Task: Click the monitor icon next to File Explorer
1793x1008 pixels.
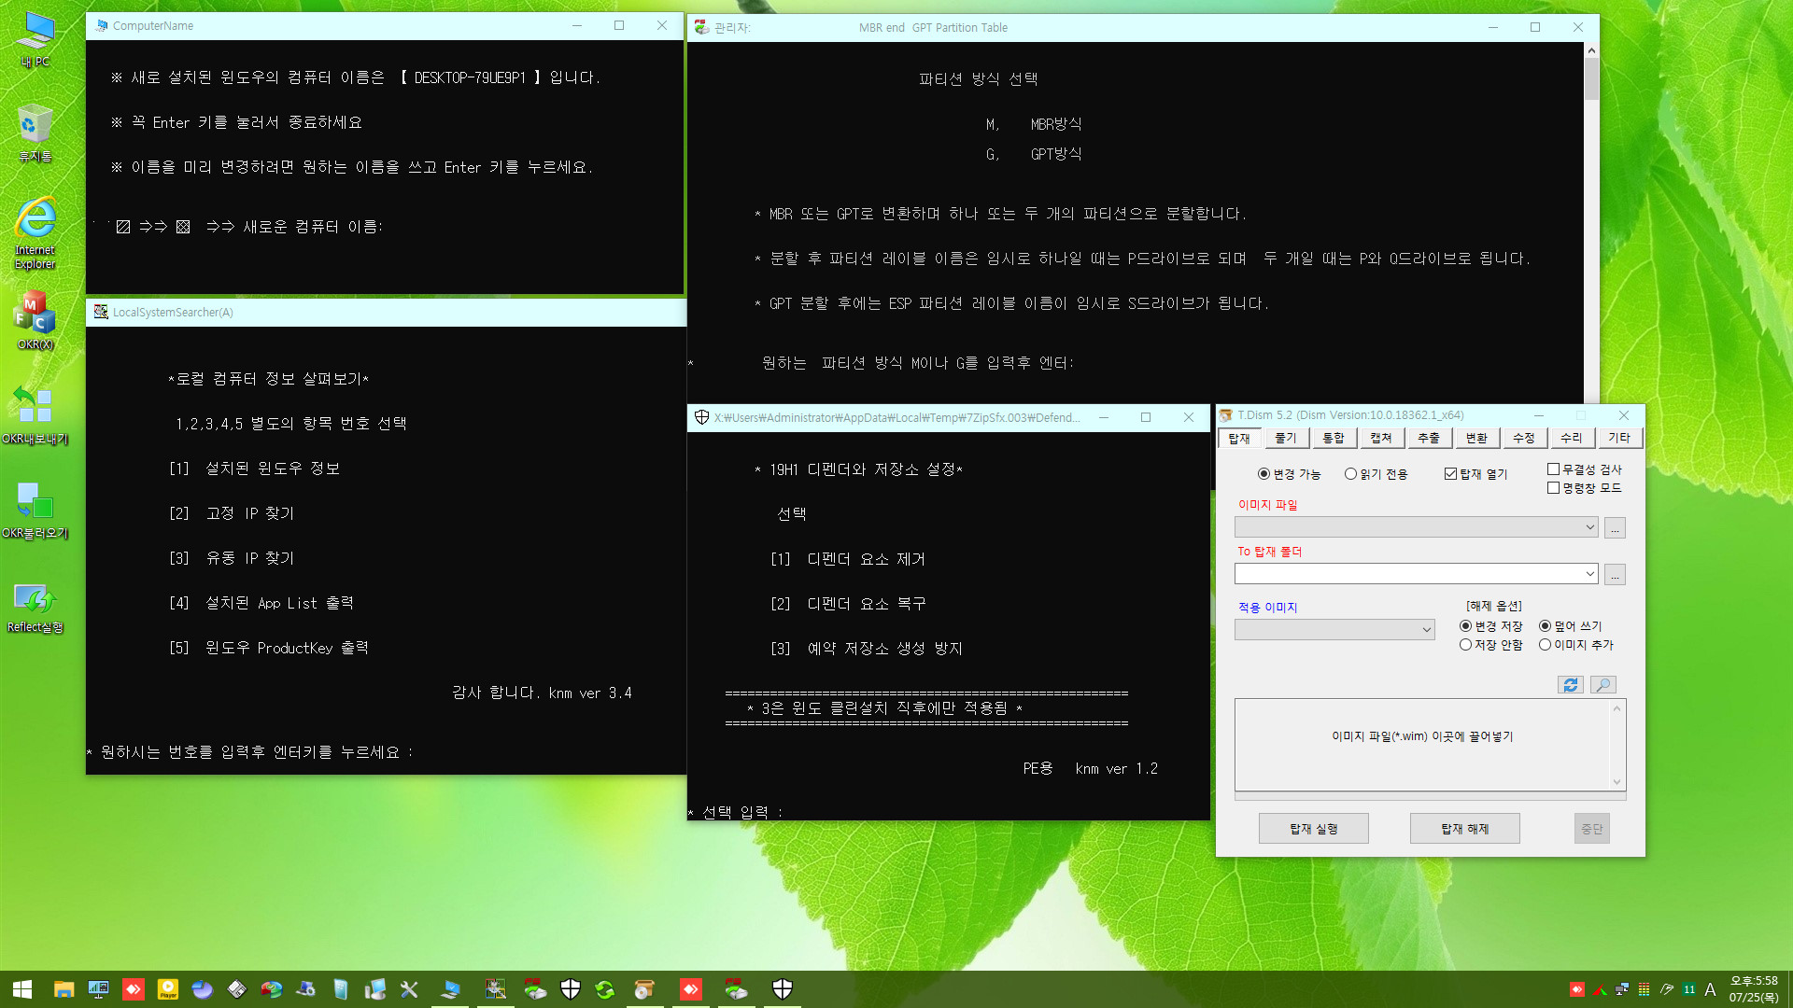Action: (x=98, y=989)
